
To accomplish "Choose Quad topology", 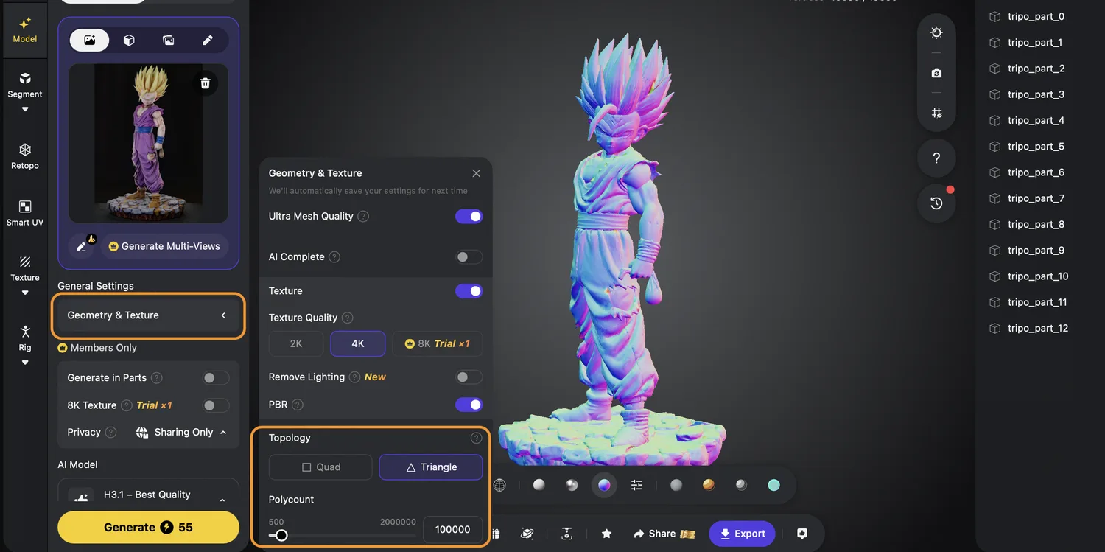I will (x=320, y=467).
